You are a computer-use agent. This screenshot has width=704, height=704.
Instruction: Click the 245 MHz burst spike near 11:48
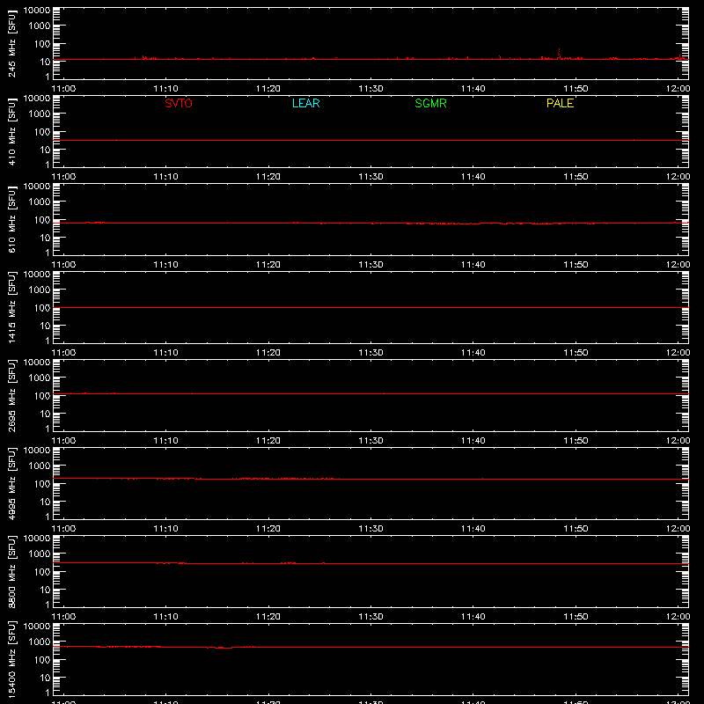[x=559, y=54]
